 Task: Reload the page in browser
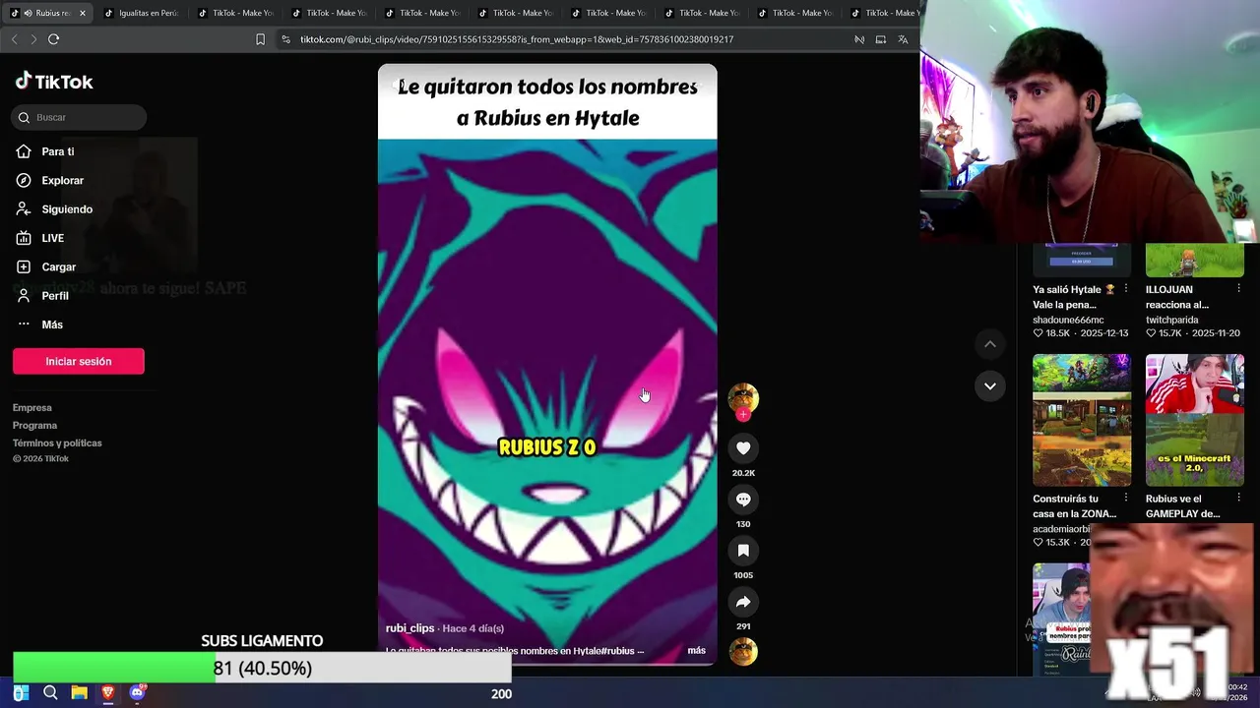click(x=53, y=39)
